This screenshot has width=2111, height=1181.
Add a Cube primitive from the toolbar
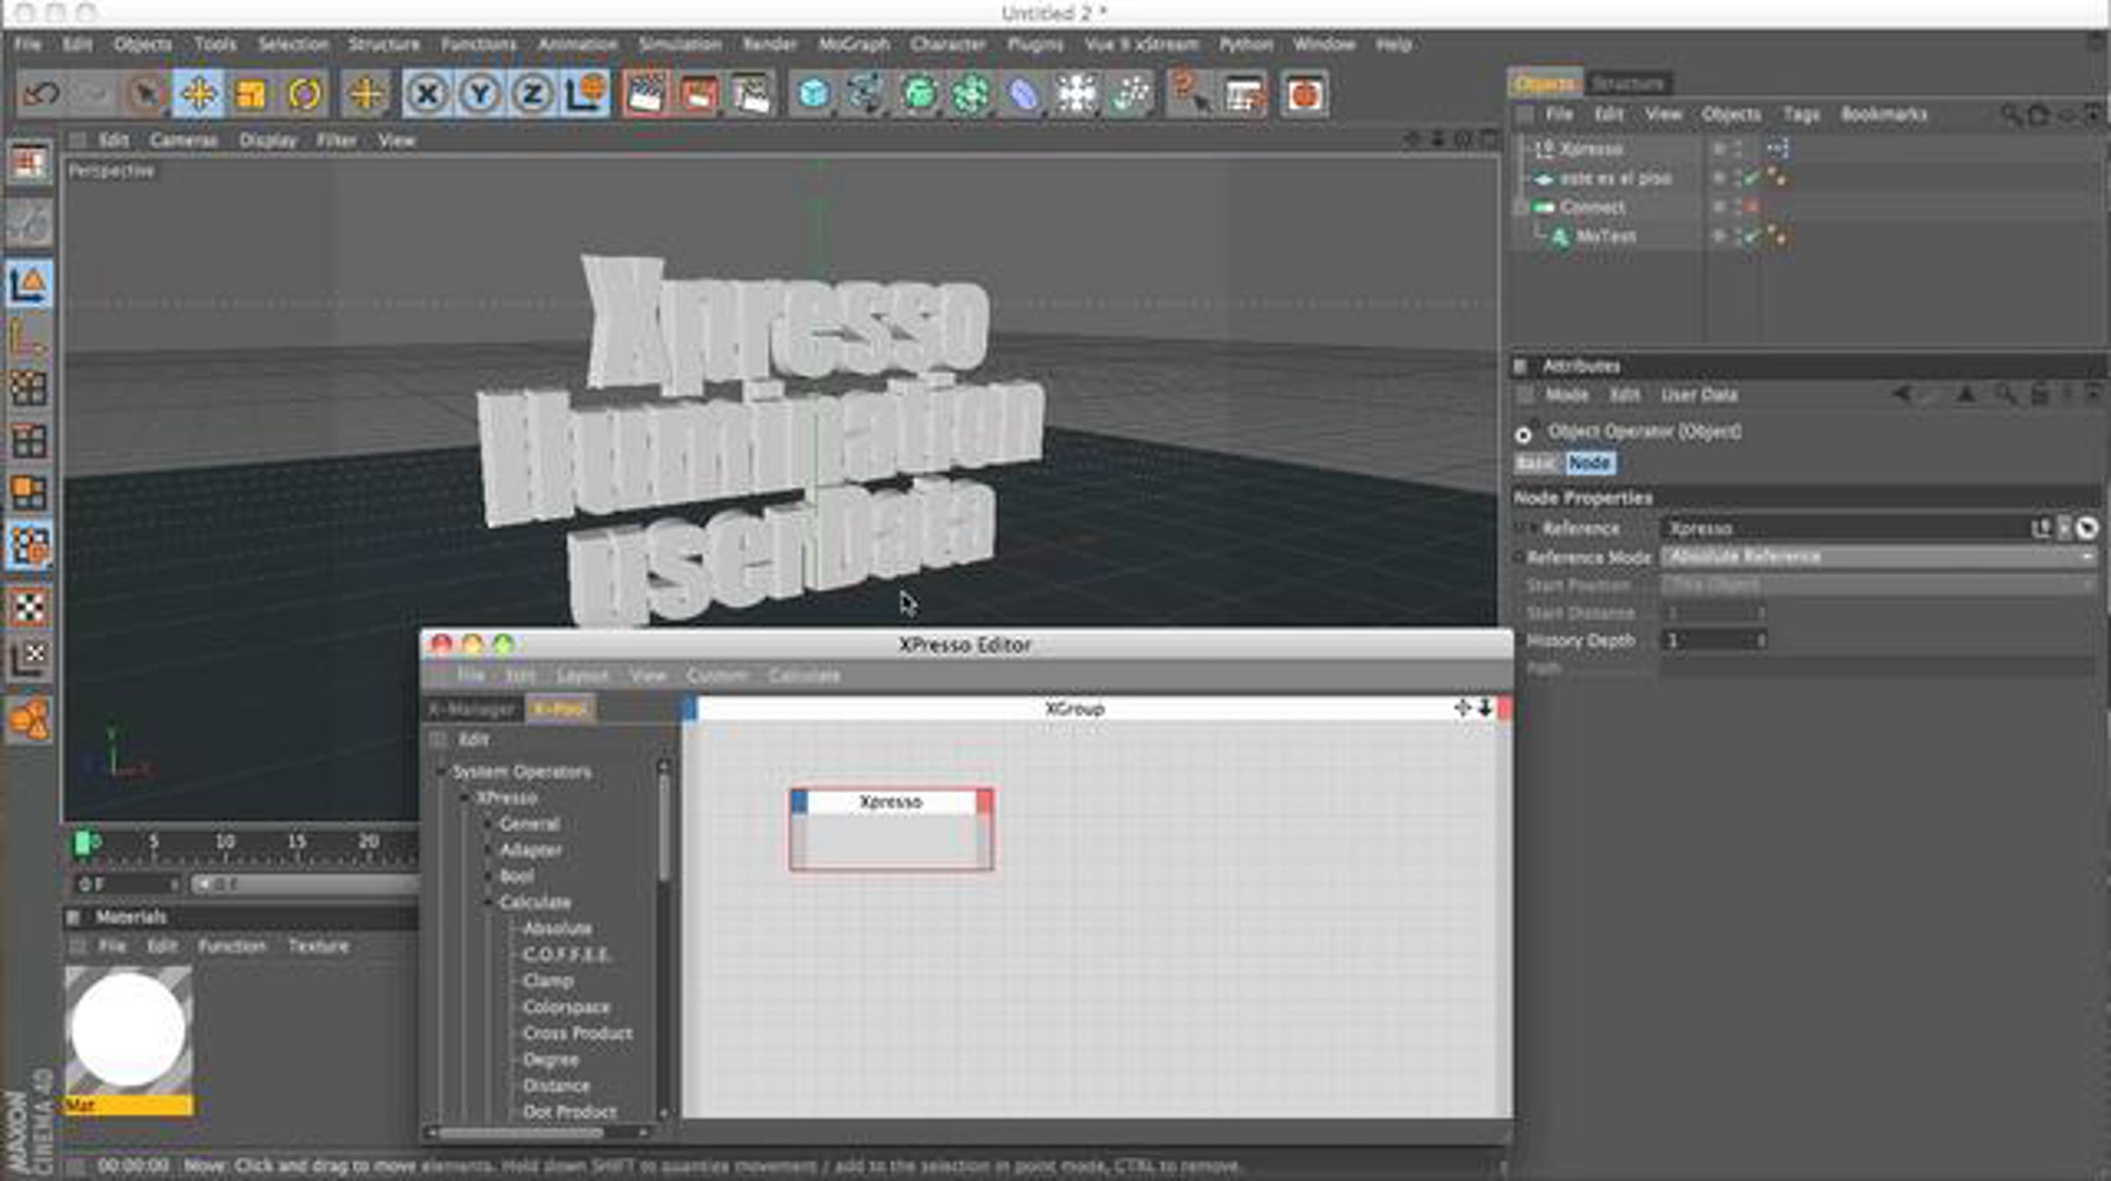click(813, 93)
